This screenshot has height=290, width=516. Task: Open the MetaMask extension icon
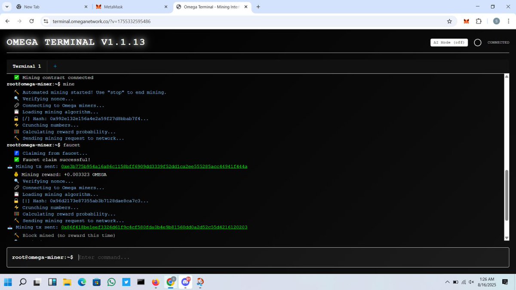pyautogui.click(x=467, y=21)
